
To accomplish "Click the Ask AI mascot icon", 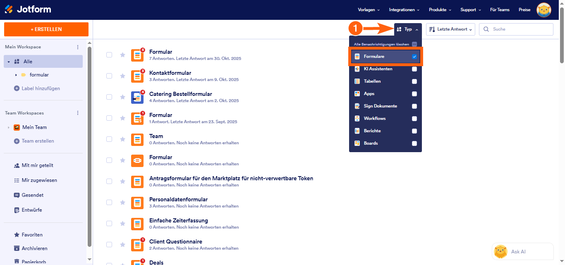I will [x=501, y=251].
